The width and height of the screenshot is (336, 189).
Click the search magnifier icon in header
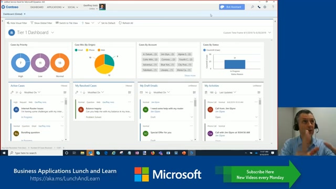(x=253, y=7)
